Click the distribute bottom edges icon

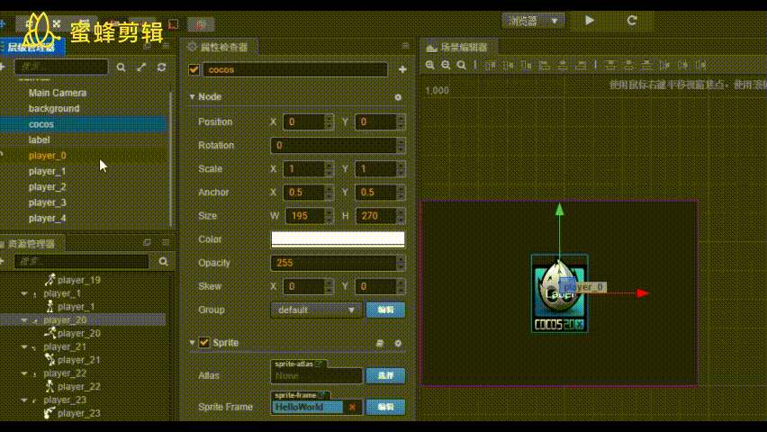[646, 65]
